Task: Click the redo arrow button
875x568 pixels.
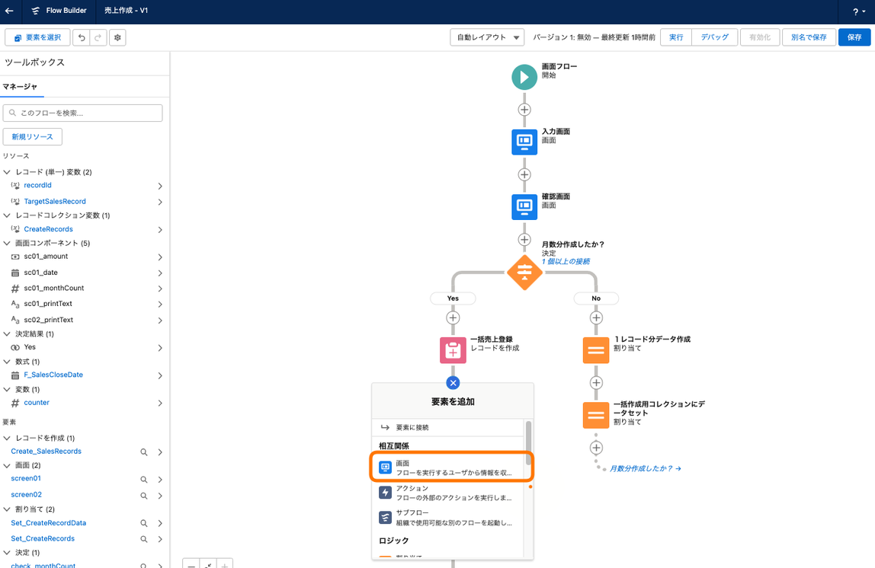Action: pyautogui.click(x=98, y=37)
